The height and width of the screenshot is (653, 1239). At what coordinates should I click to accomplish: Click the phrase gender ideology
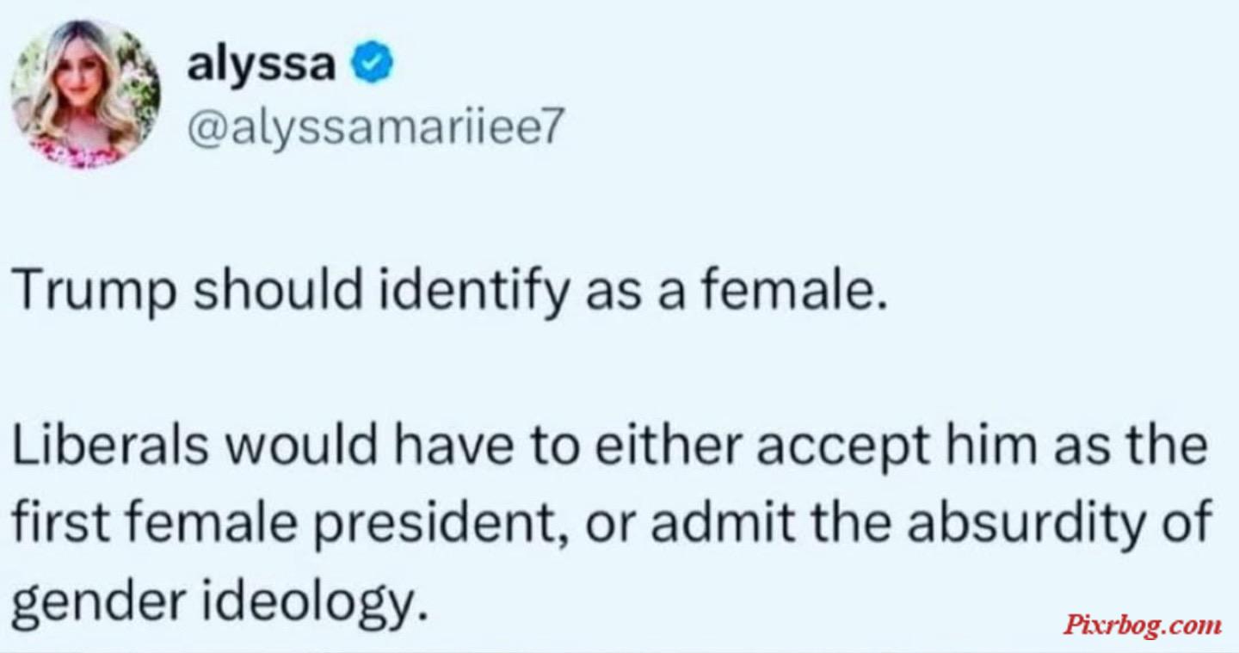click(219, 596)
